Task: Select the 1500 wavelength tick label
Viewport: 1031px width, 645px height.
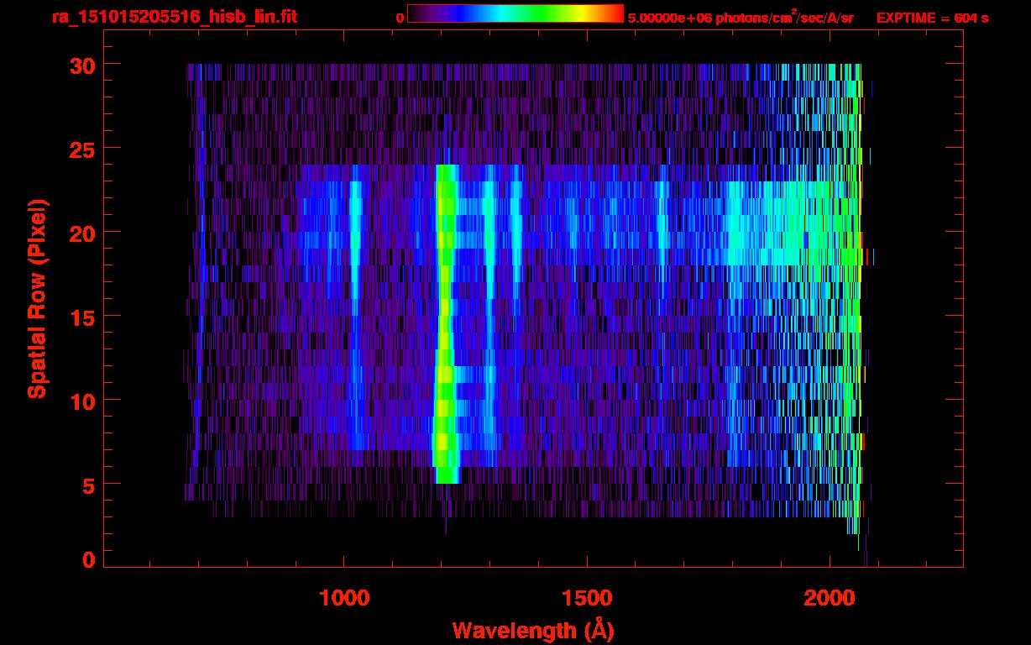Action: [586, 597]
